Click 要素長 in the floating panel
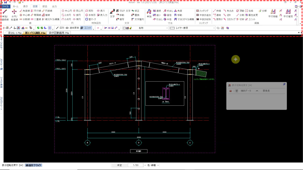Image resolution: width=303 pixels, height=170 pixels. [266, 91]
